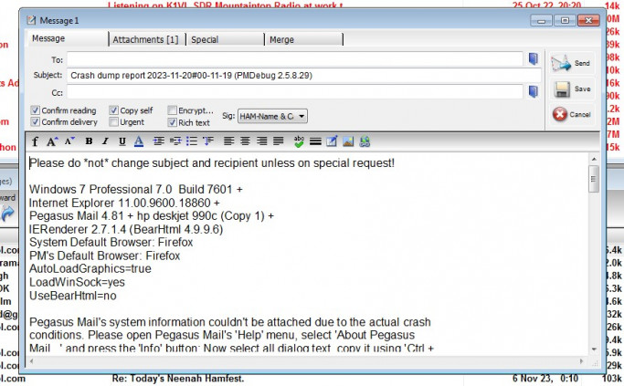This screenshot has width=624, height=386.
Task: Open address book beside Cc field
Action: [x=534, y=91]
